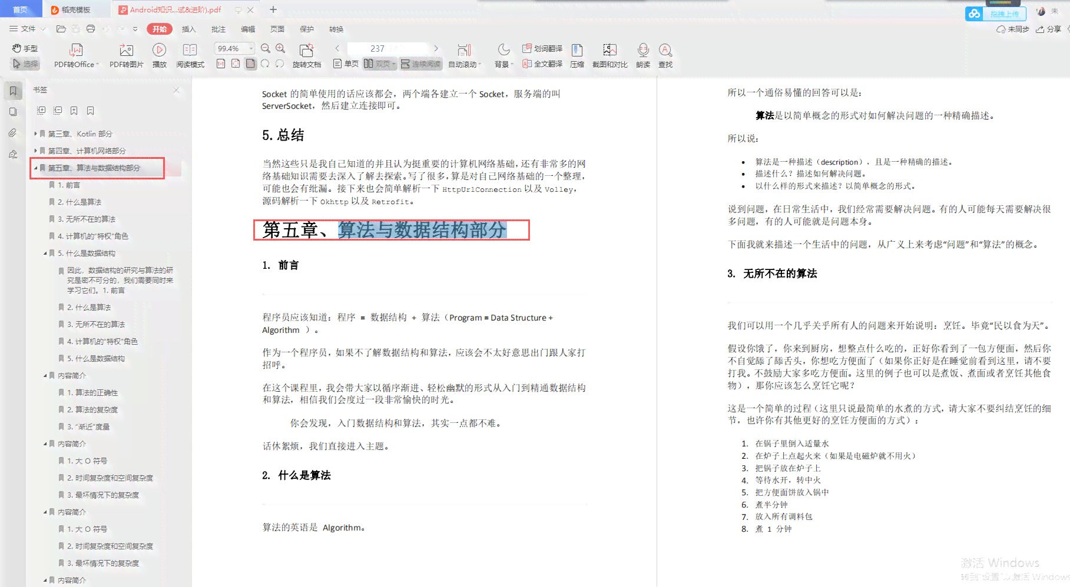Click the 分享 share button
The image size is (1070, 587).
[1049, 29]
